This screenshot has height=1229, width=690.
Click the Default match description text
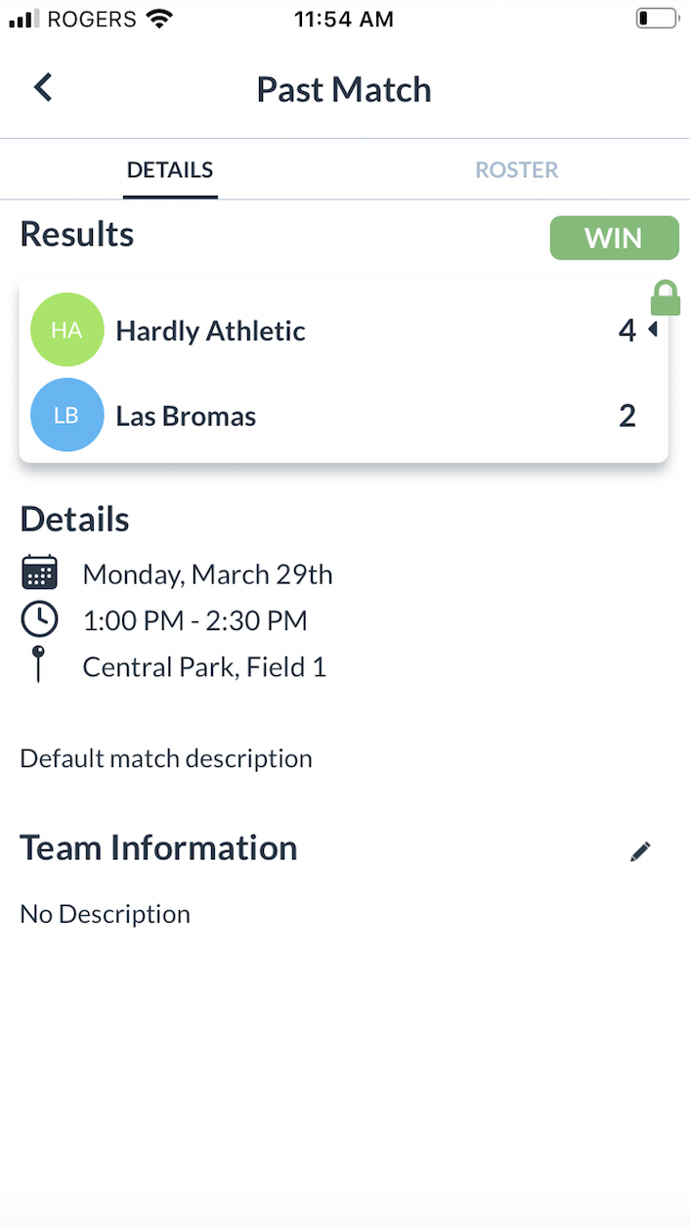166,758
